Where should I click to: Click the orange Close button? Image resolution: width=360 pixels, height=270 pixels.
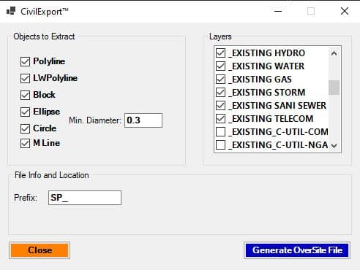pos(40,250)
